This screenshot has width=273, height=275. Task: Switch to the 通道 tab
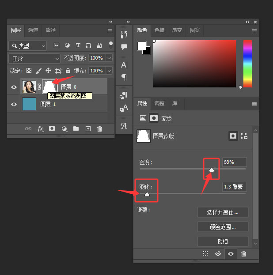pos(33,30)
